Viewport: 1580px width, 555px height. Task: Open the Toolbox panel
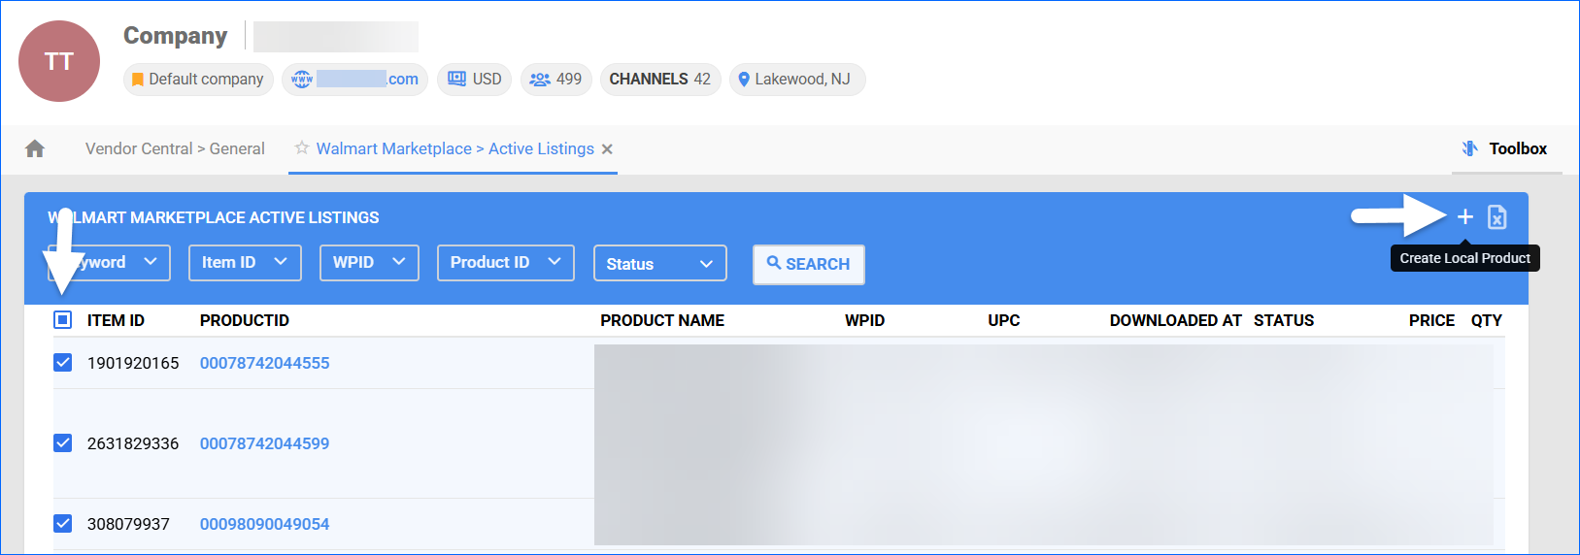point(1505,148)
